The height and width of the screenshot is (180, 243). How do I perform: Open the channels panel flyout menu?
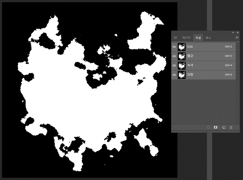[237, 38]
